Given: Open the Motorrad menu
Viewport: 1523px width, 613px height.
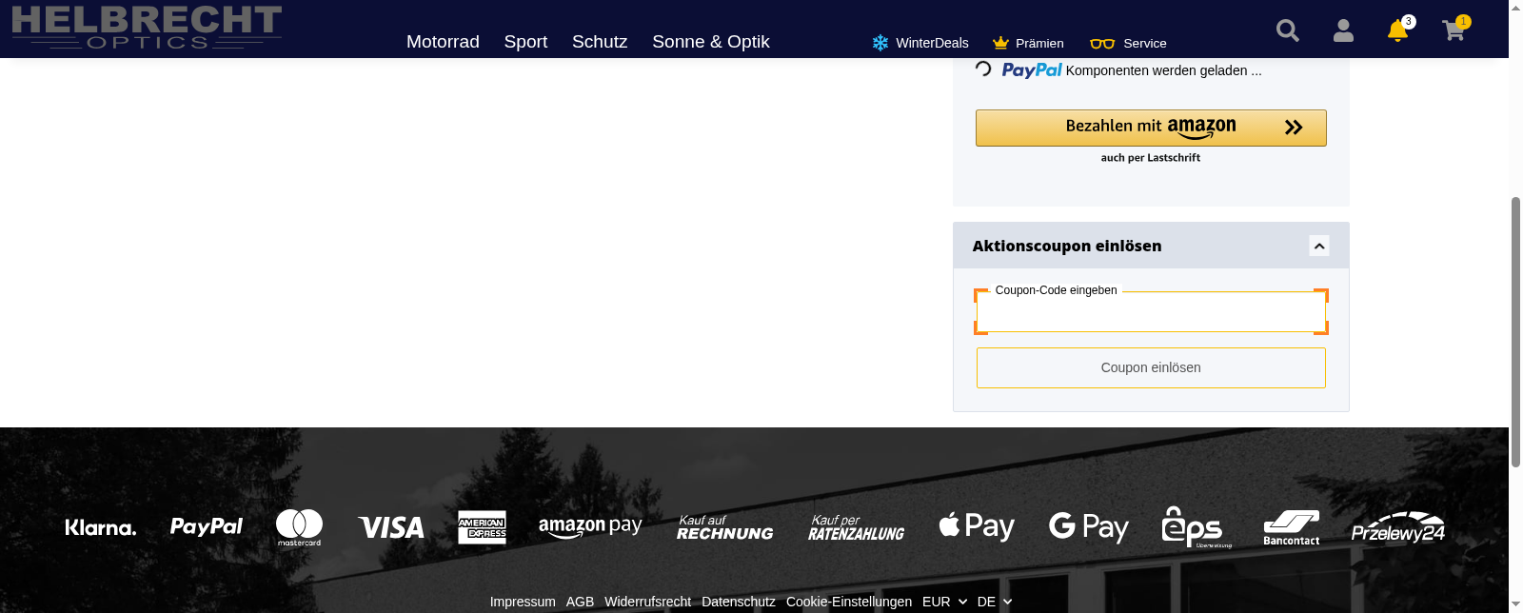Looking at the screenshot, I should click(x=443, y=42).
